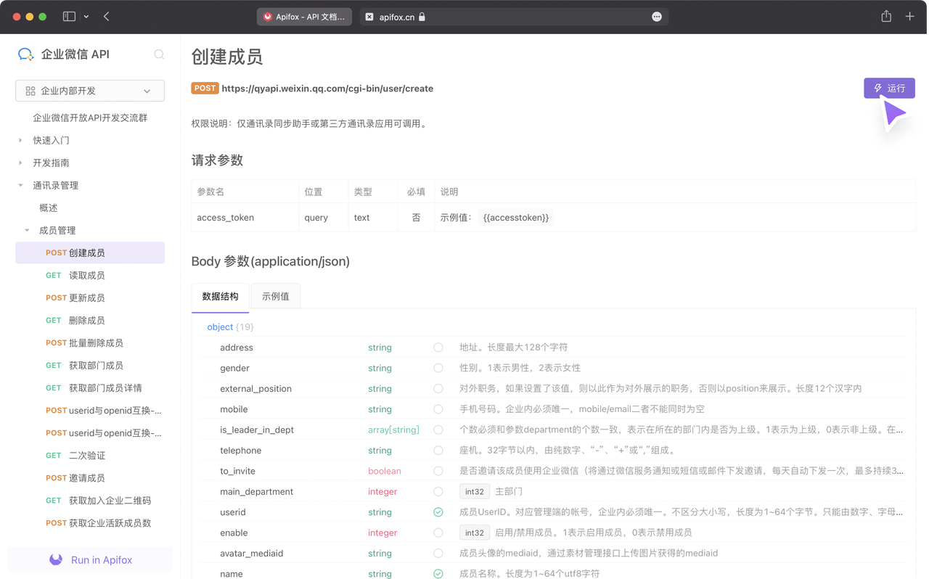Click the green required check for userid
The image size is (929, 579).
pyautogui.click(x=438, y=512)
